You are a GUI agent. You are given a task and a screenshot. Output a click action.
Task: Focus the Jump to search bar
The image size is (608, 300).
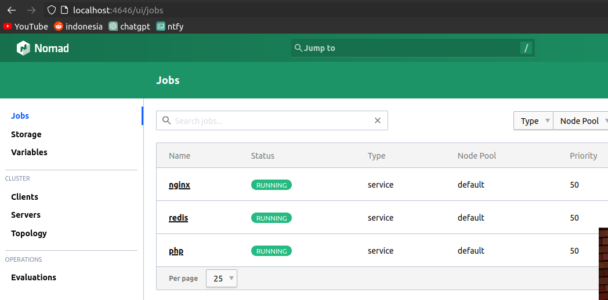[x=412, y=48]
